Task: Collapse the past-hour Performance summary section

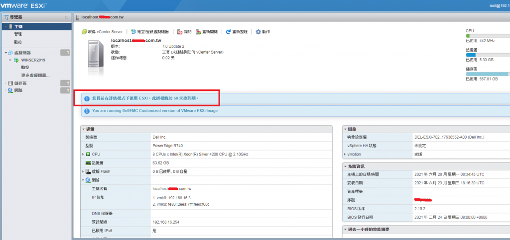Action: coord(345,230)
